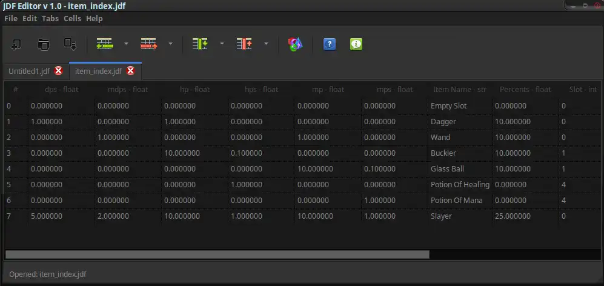Open the Edit menu
This screenshot has height=286, width=604.
click(x=30, y=19)
